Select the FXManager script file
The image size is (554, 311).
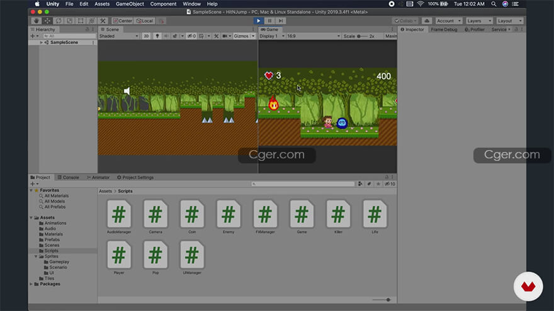[x=265, y=217]
